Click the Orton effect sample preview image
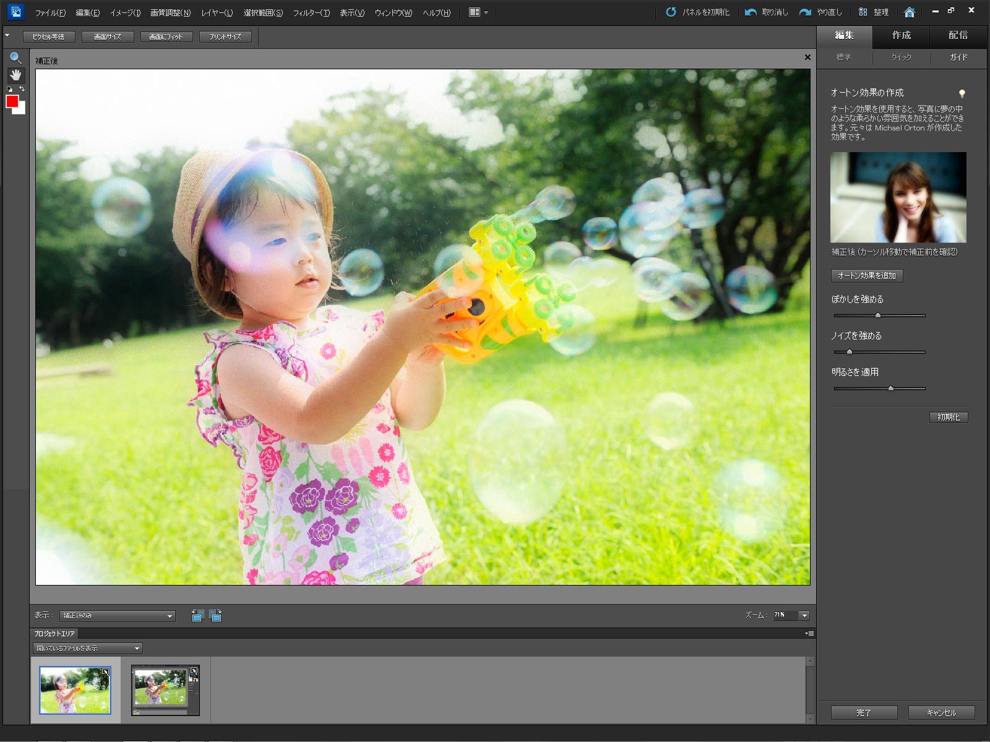 point(898,197)
